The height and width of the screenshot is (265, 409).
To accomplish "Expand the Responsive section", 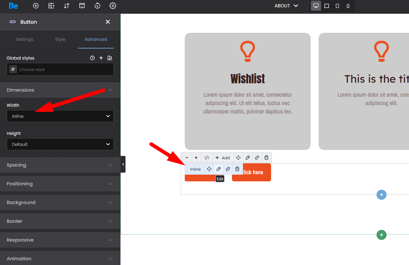I will click(x=60, y=240).
